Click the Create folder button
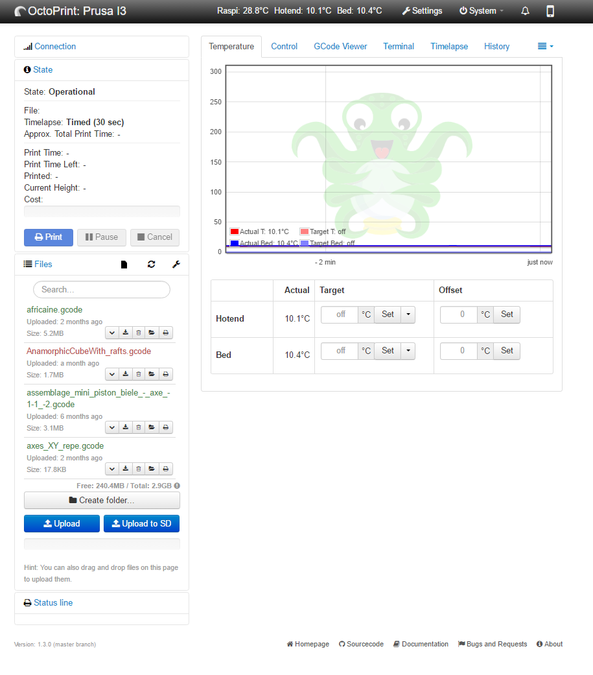This screenshot has width=593, height=675. click(102, 500)
